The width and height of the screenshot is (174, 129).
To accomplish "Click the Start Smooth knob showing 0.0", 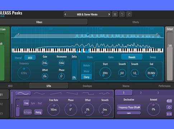I will coord(122,73).
